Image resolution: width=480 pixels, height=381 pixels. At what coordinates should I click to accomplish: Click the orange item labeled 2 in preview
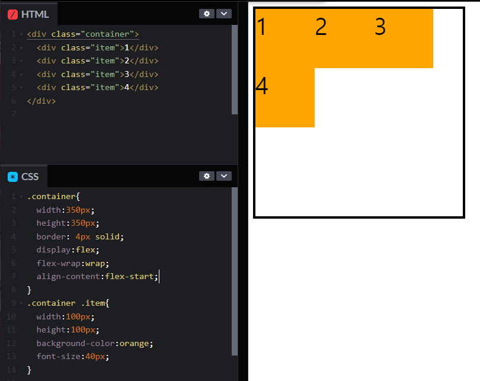[344, 39]
